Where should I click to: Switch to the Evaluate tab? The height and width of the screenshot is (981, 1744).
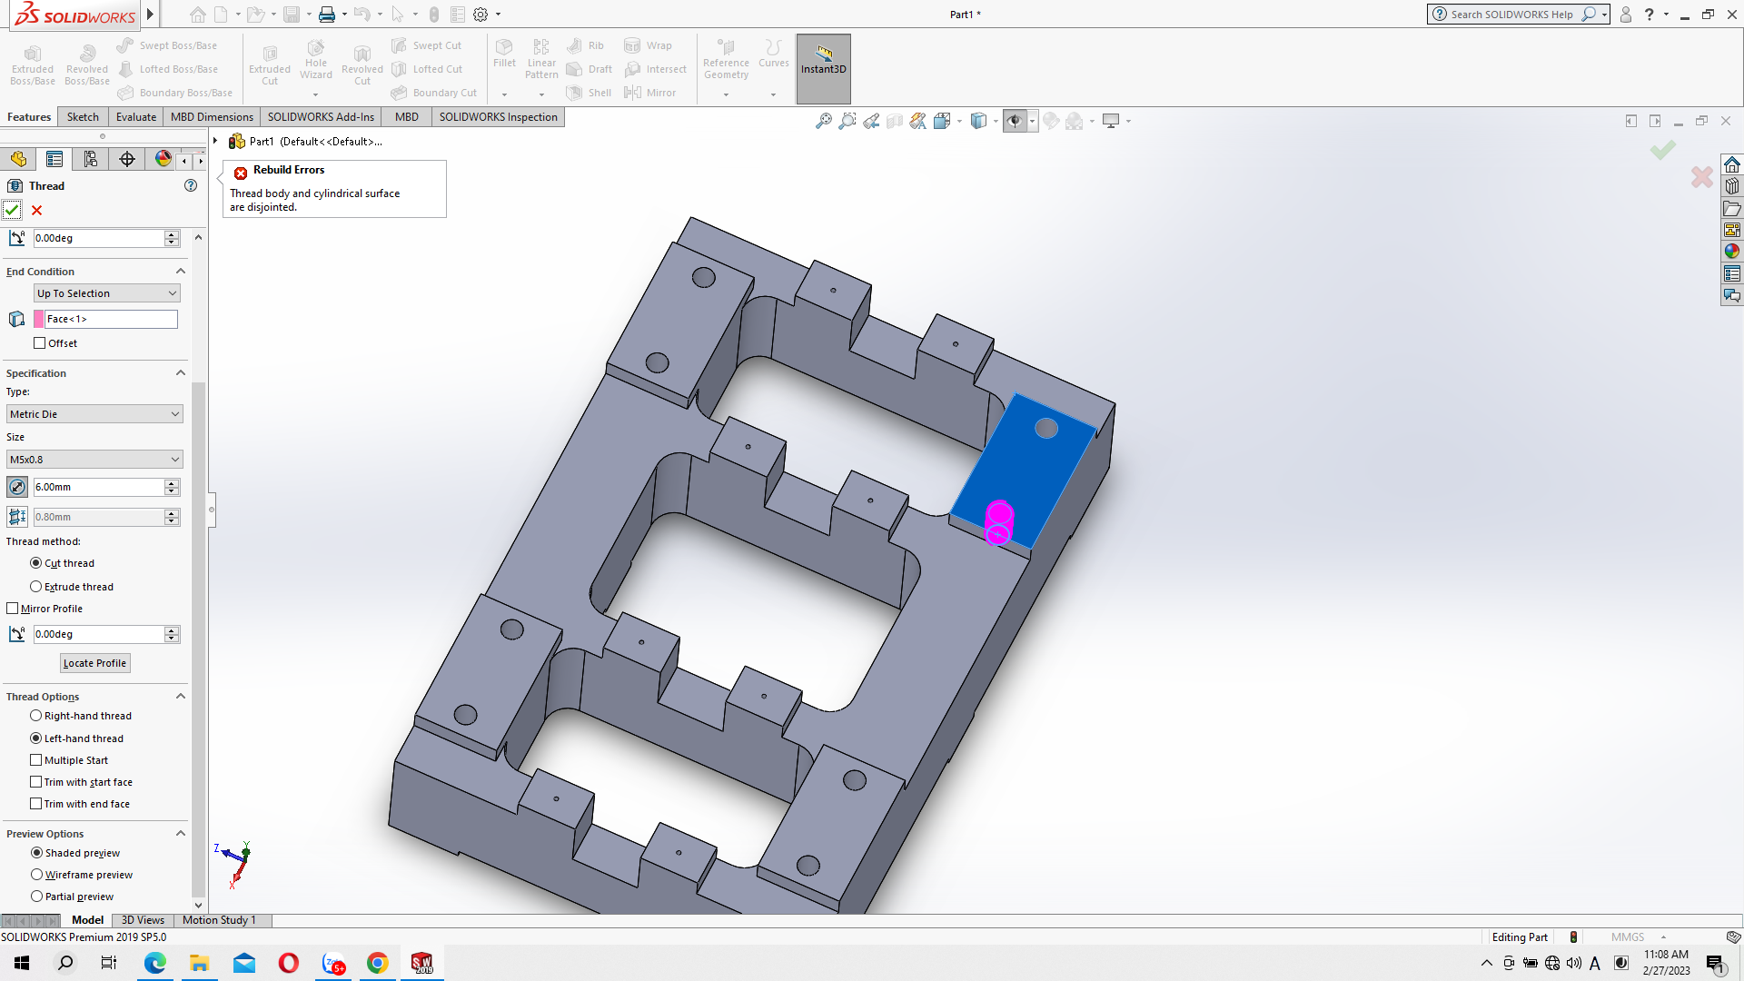(136, 117)
